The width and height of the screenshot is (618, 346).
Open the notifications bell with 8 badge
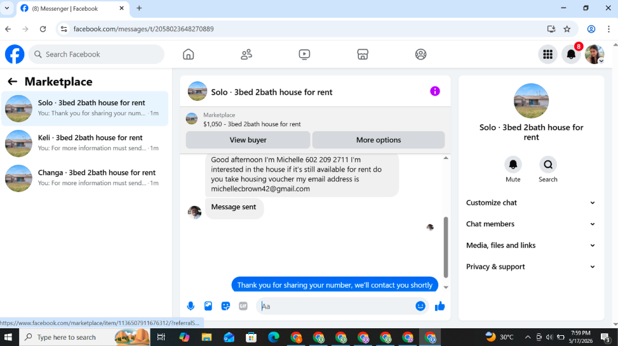tap(571, 54)
